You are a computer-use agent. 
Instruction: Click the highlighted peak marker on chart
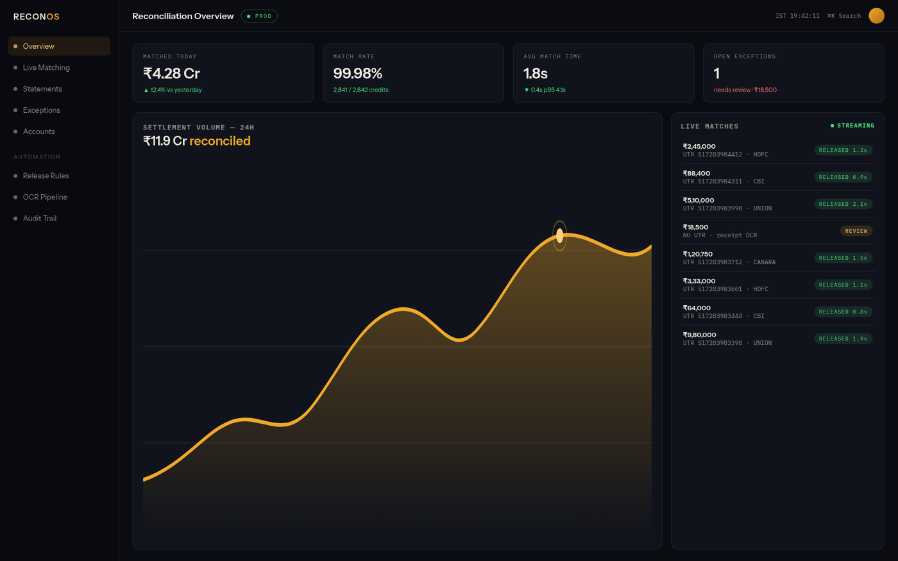click(560, 236)
